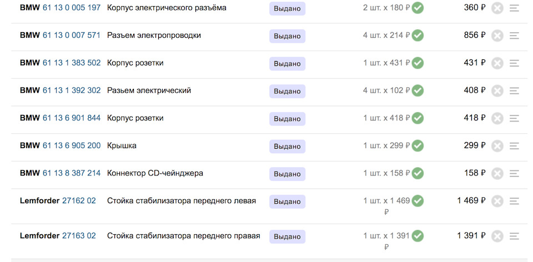Click grey remove icon for Крышка row
The width and height of the screenshot is (533, 262).
tap(497, 146)
